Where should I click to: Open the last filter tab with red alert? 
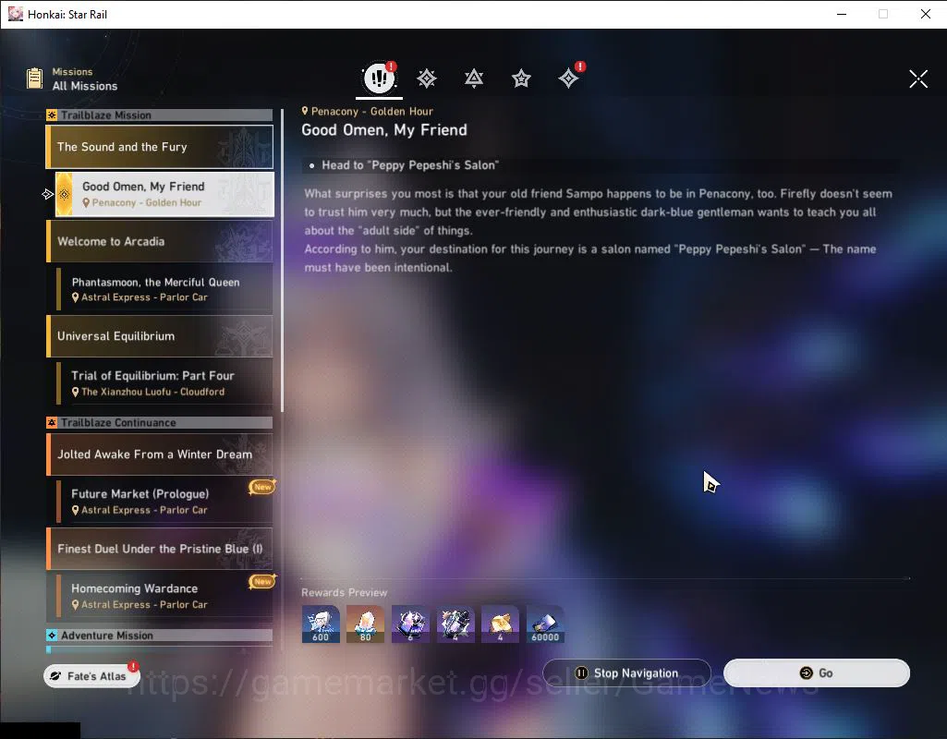pyautogui.click(x=569, y=78)
